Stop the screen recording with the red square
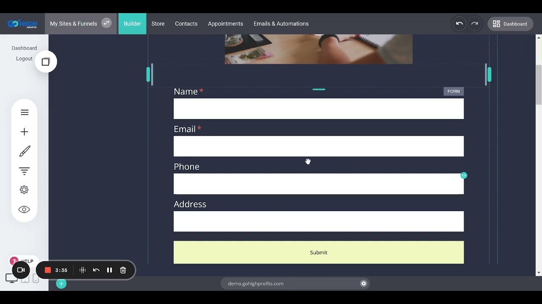The width and height of the screenshot is (542, 304). tap(48, 270)
